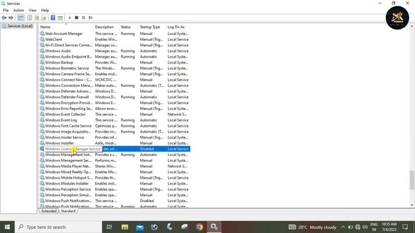The width and height of the screenshot is (415, 233).
Task: Click gear icon of Wi-Fi Direct Services row
Action: coord(42,45)
